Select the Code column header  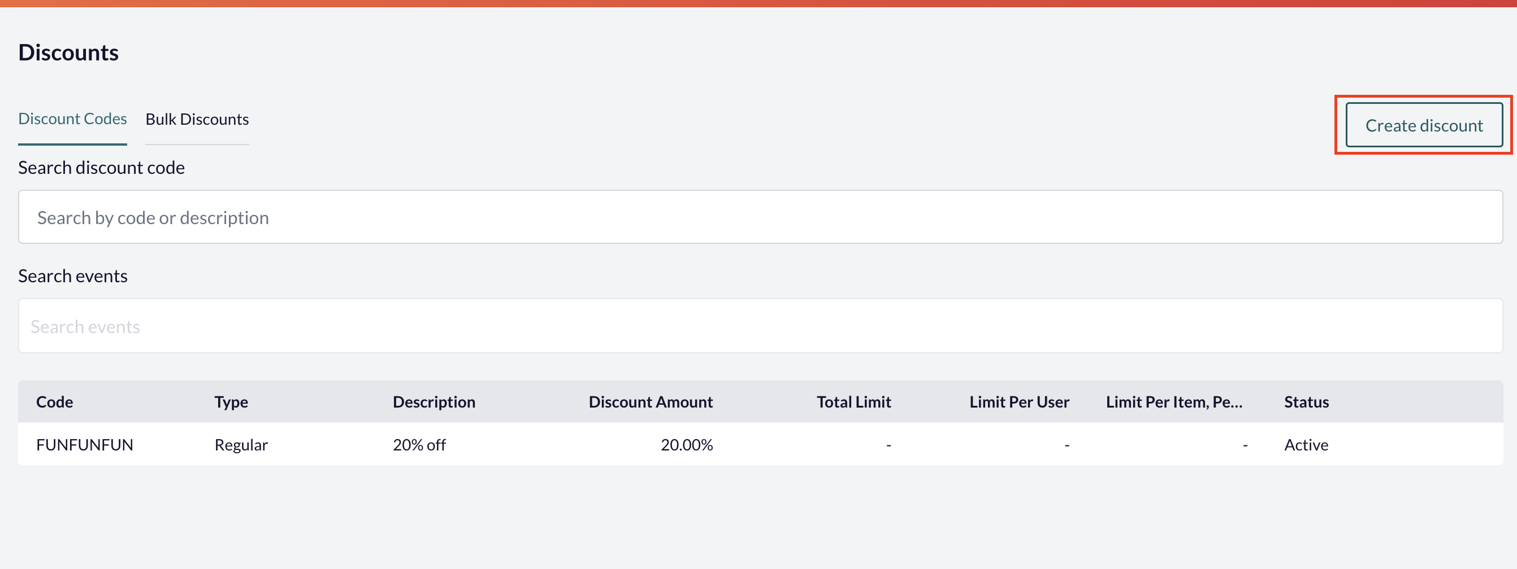pos(55,402)
